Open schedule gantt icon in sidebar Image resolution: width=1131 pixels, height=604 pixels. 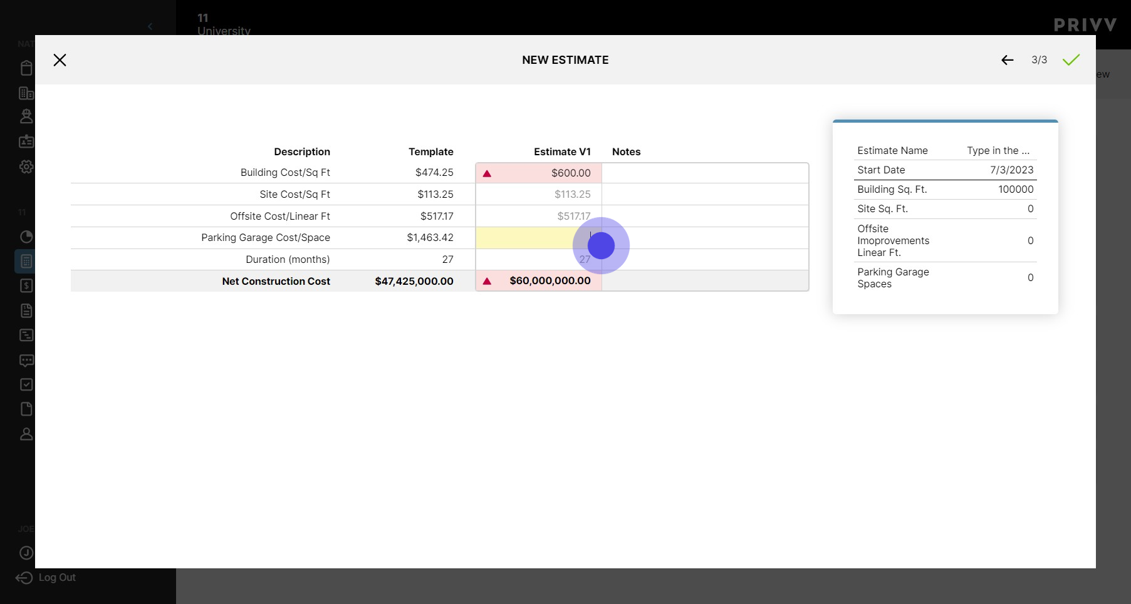pos(26,335)
